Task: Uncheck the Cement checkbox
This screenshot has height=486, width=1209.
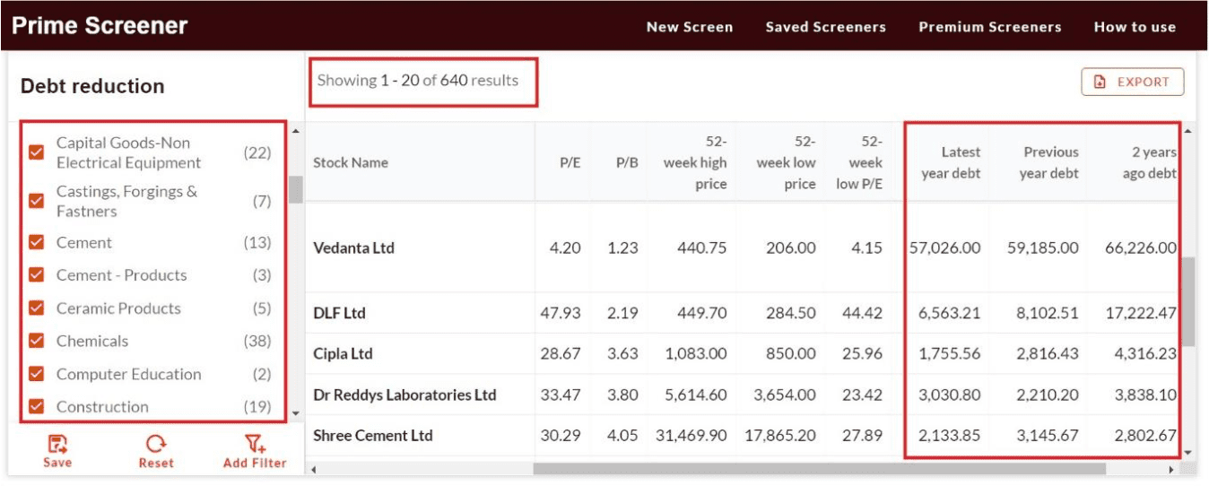Action: click(37, 243)
